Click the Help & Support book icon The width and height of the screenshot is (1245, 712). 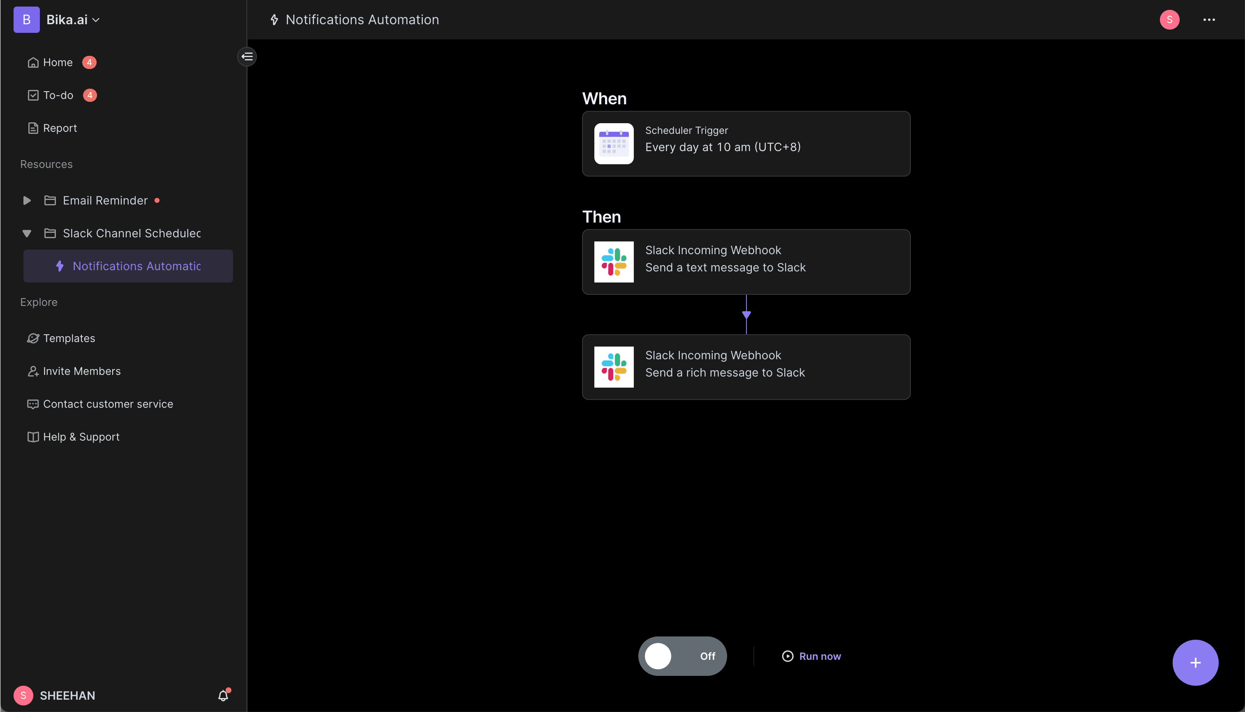33,437
